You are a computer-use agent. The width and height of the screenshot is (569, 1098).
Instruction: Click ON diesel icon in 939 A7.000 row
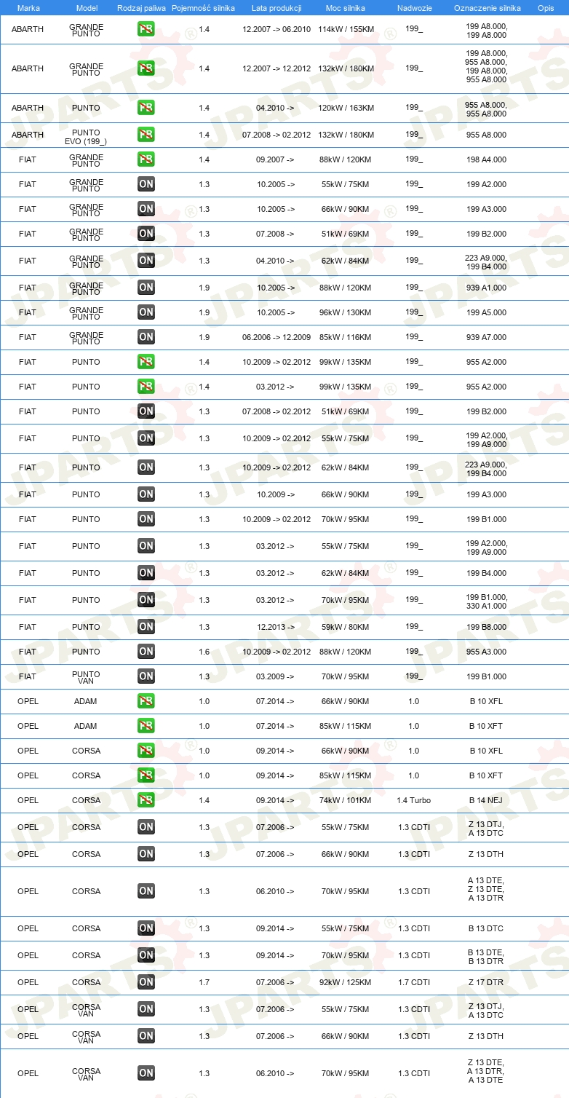(x=146, y=337)
